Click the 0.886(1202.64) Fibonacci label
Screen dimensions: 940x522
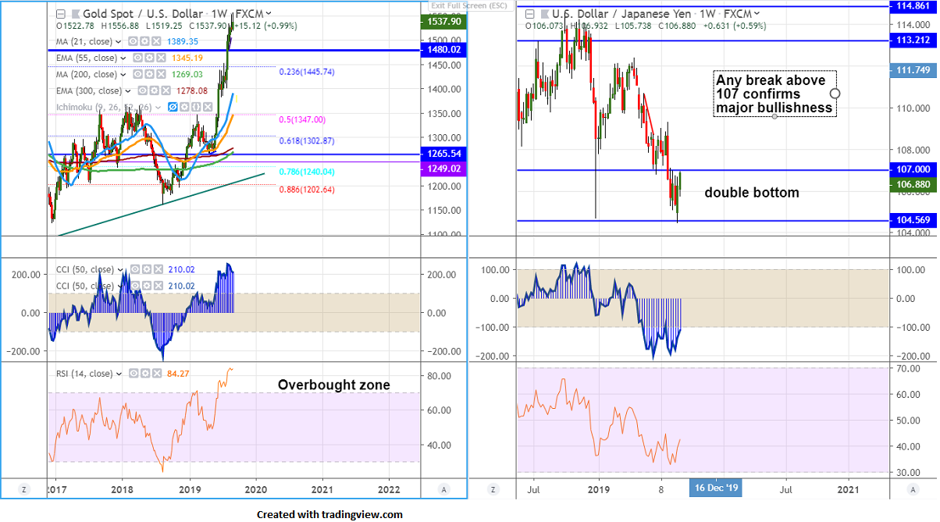[307, 189]
